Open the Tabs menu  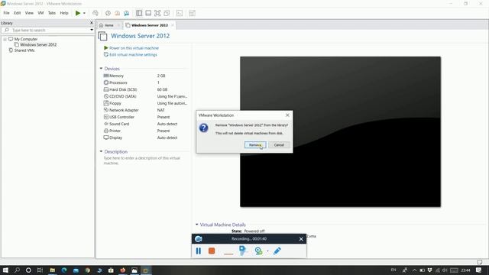click(52, 13)
